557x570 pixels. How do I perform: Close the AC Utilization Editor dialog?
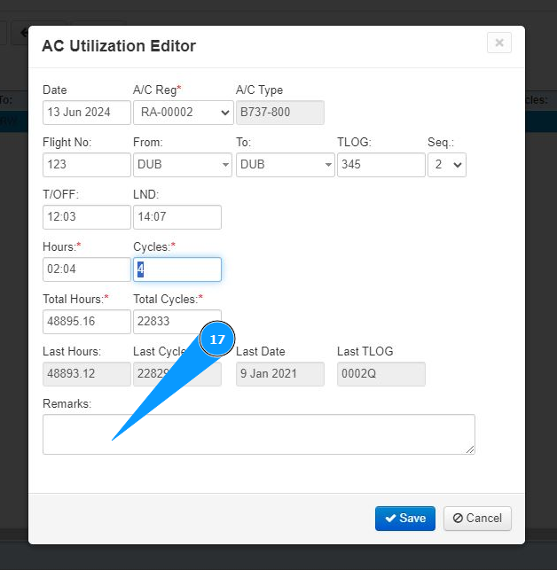pos(499,43)
